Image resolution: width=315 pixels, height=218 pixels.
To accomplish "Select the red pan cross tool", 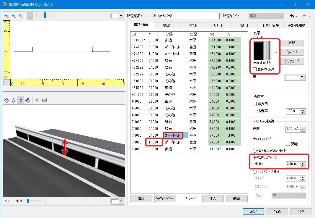I will pos(21,100).
